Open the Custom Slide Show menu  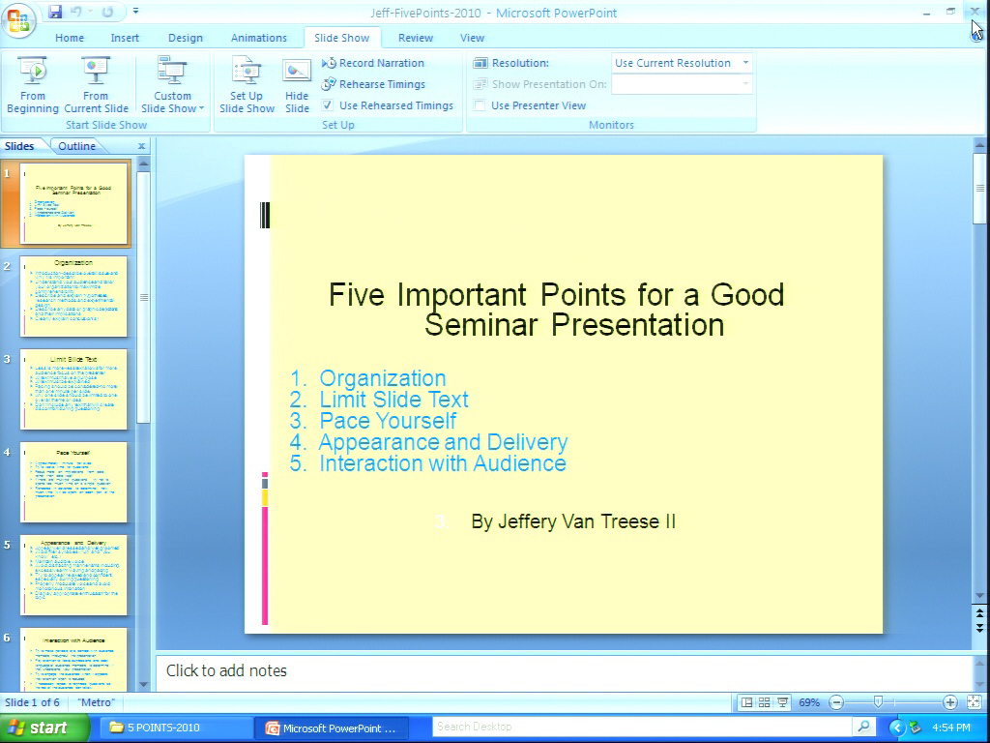pyautogui.click(x=172, y=85)
